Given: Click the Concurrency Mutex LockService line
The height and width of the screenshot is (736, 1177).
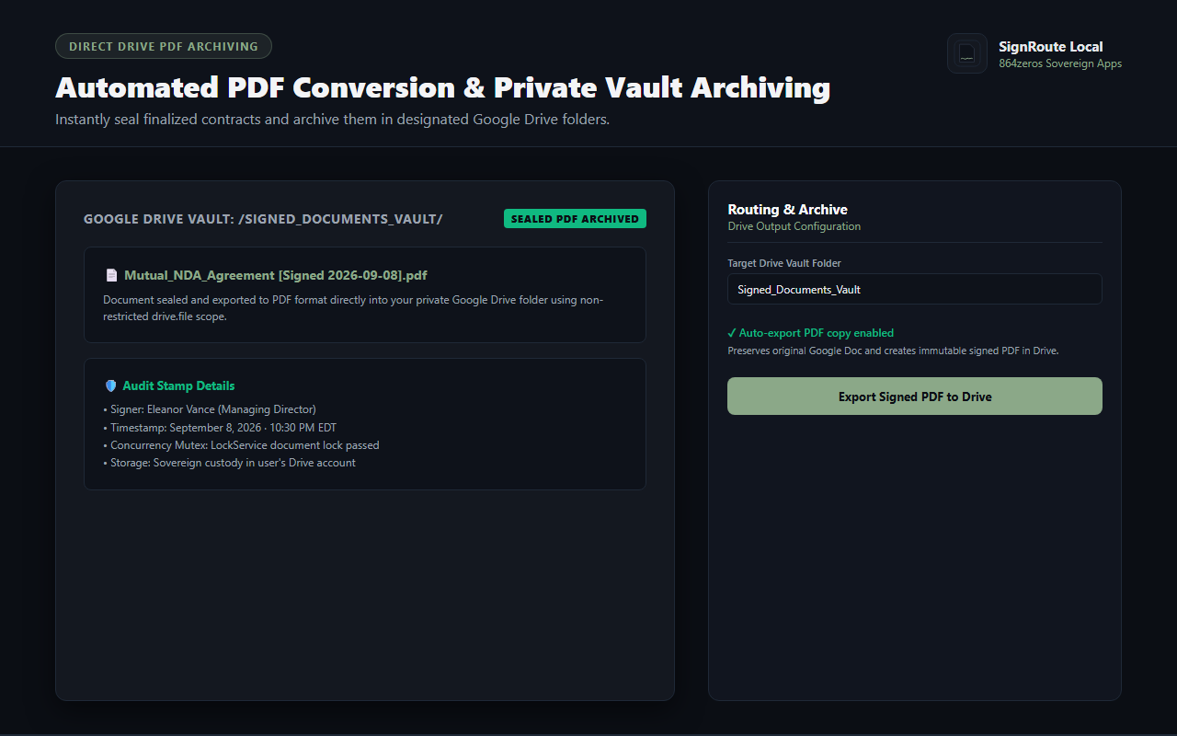Looking at the screenshot, I should (x=241, y=445).
